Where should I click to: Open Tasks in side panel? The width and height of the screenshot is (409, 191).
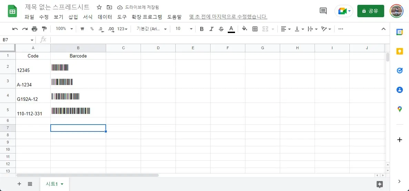pyautogui.click(x=399, y=70)
